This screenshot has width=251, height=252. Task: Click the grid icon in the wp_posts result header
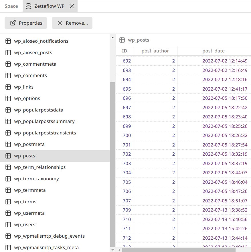[121, 40]
